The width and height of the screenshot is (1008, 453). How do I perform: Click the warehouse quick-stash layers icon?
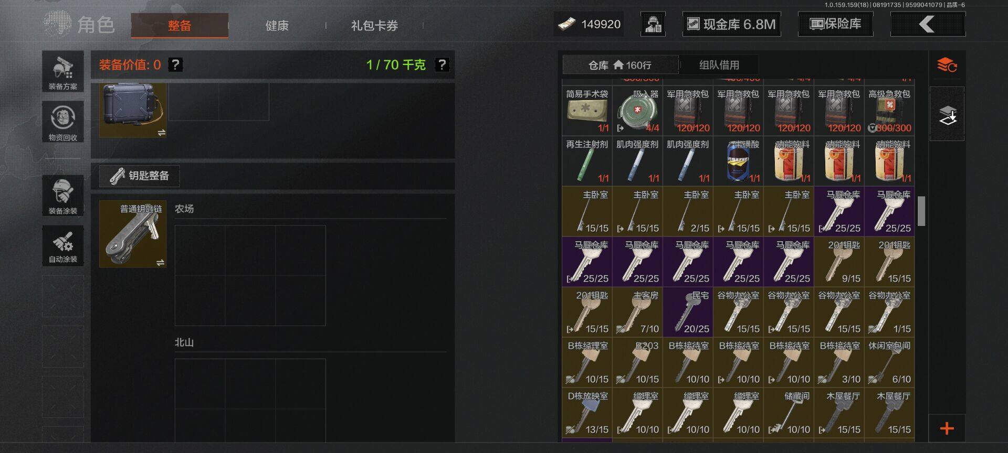(947, 114)
